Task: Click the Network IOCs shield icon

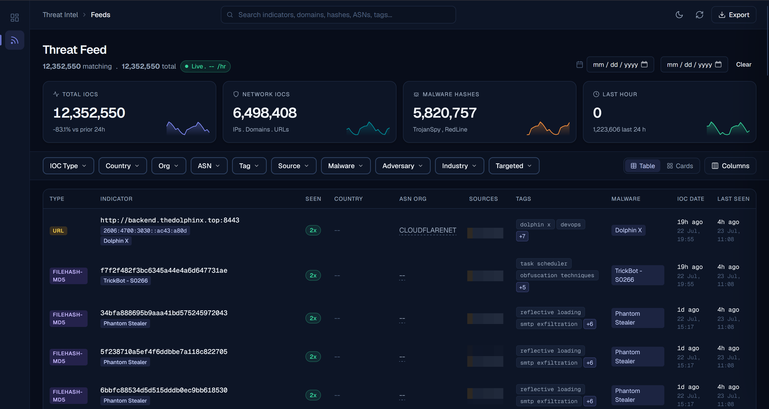Action: click(x=236, y=94)
